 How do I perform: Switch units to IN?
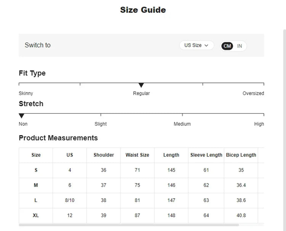[239, 46]
